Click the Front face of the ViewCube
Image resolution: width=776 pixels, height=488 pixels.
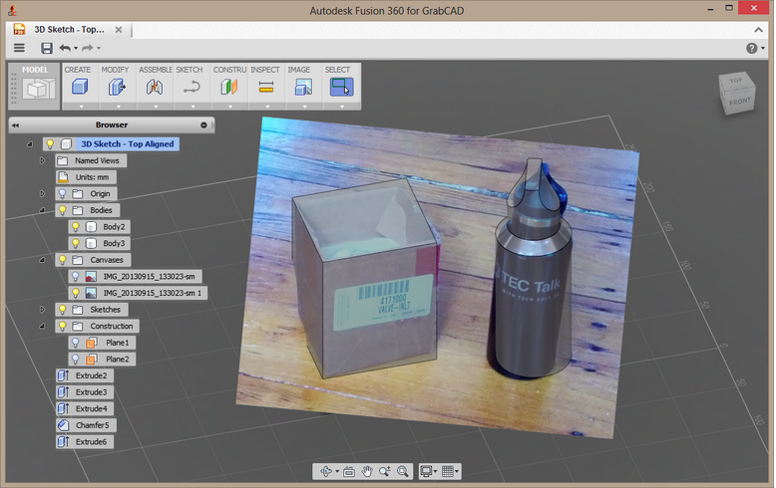(x=740, y=102)
